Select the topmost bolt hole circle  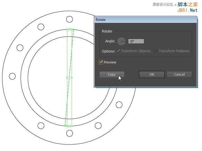tap(69, 19)
